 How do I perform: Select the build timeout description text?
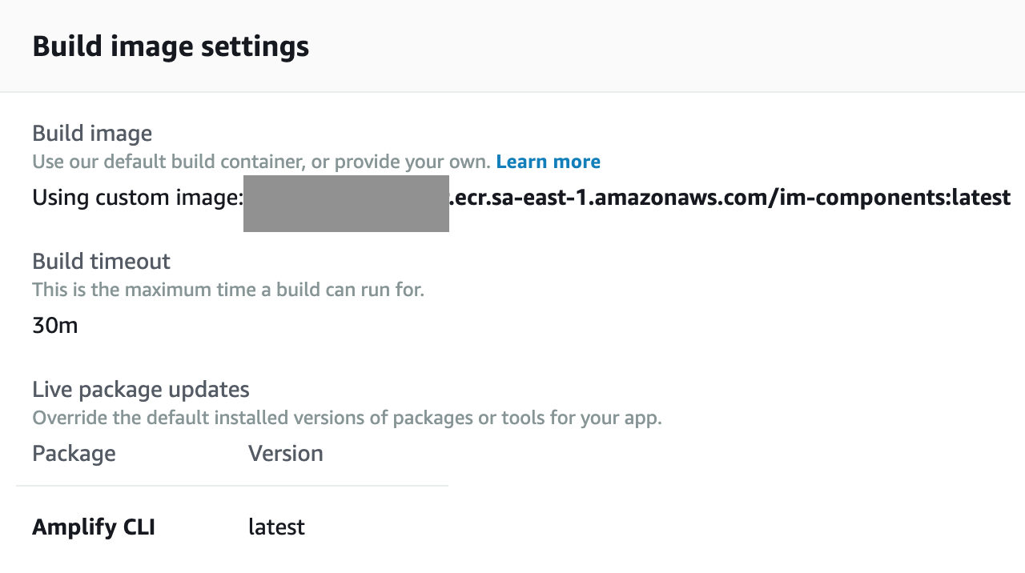coord(227,289)
